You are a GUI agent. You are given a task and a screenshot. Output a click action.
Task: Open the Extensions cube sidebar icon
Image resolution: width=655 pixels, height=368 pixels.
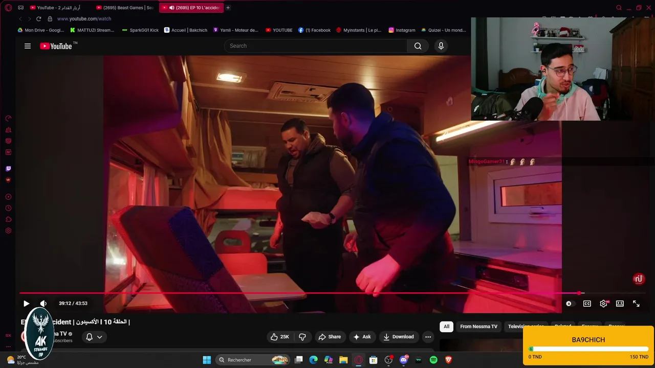8,219
